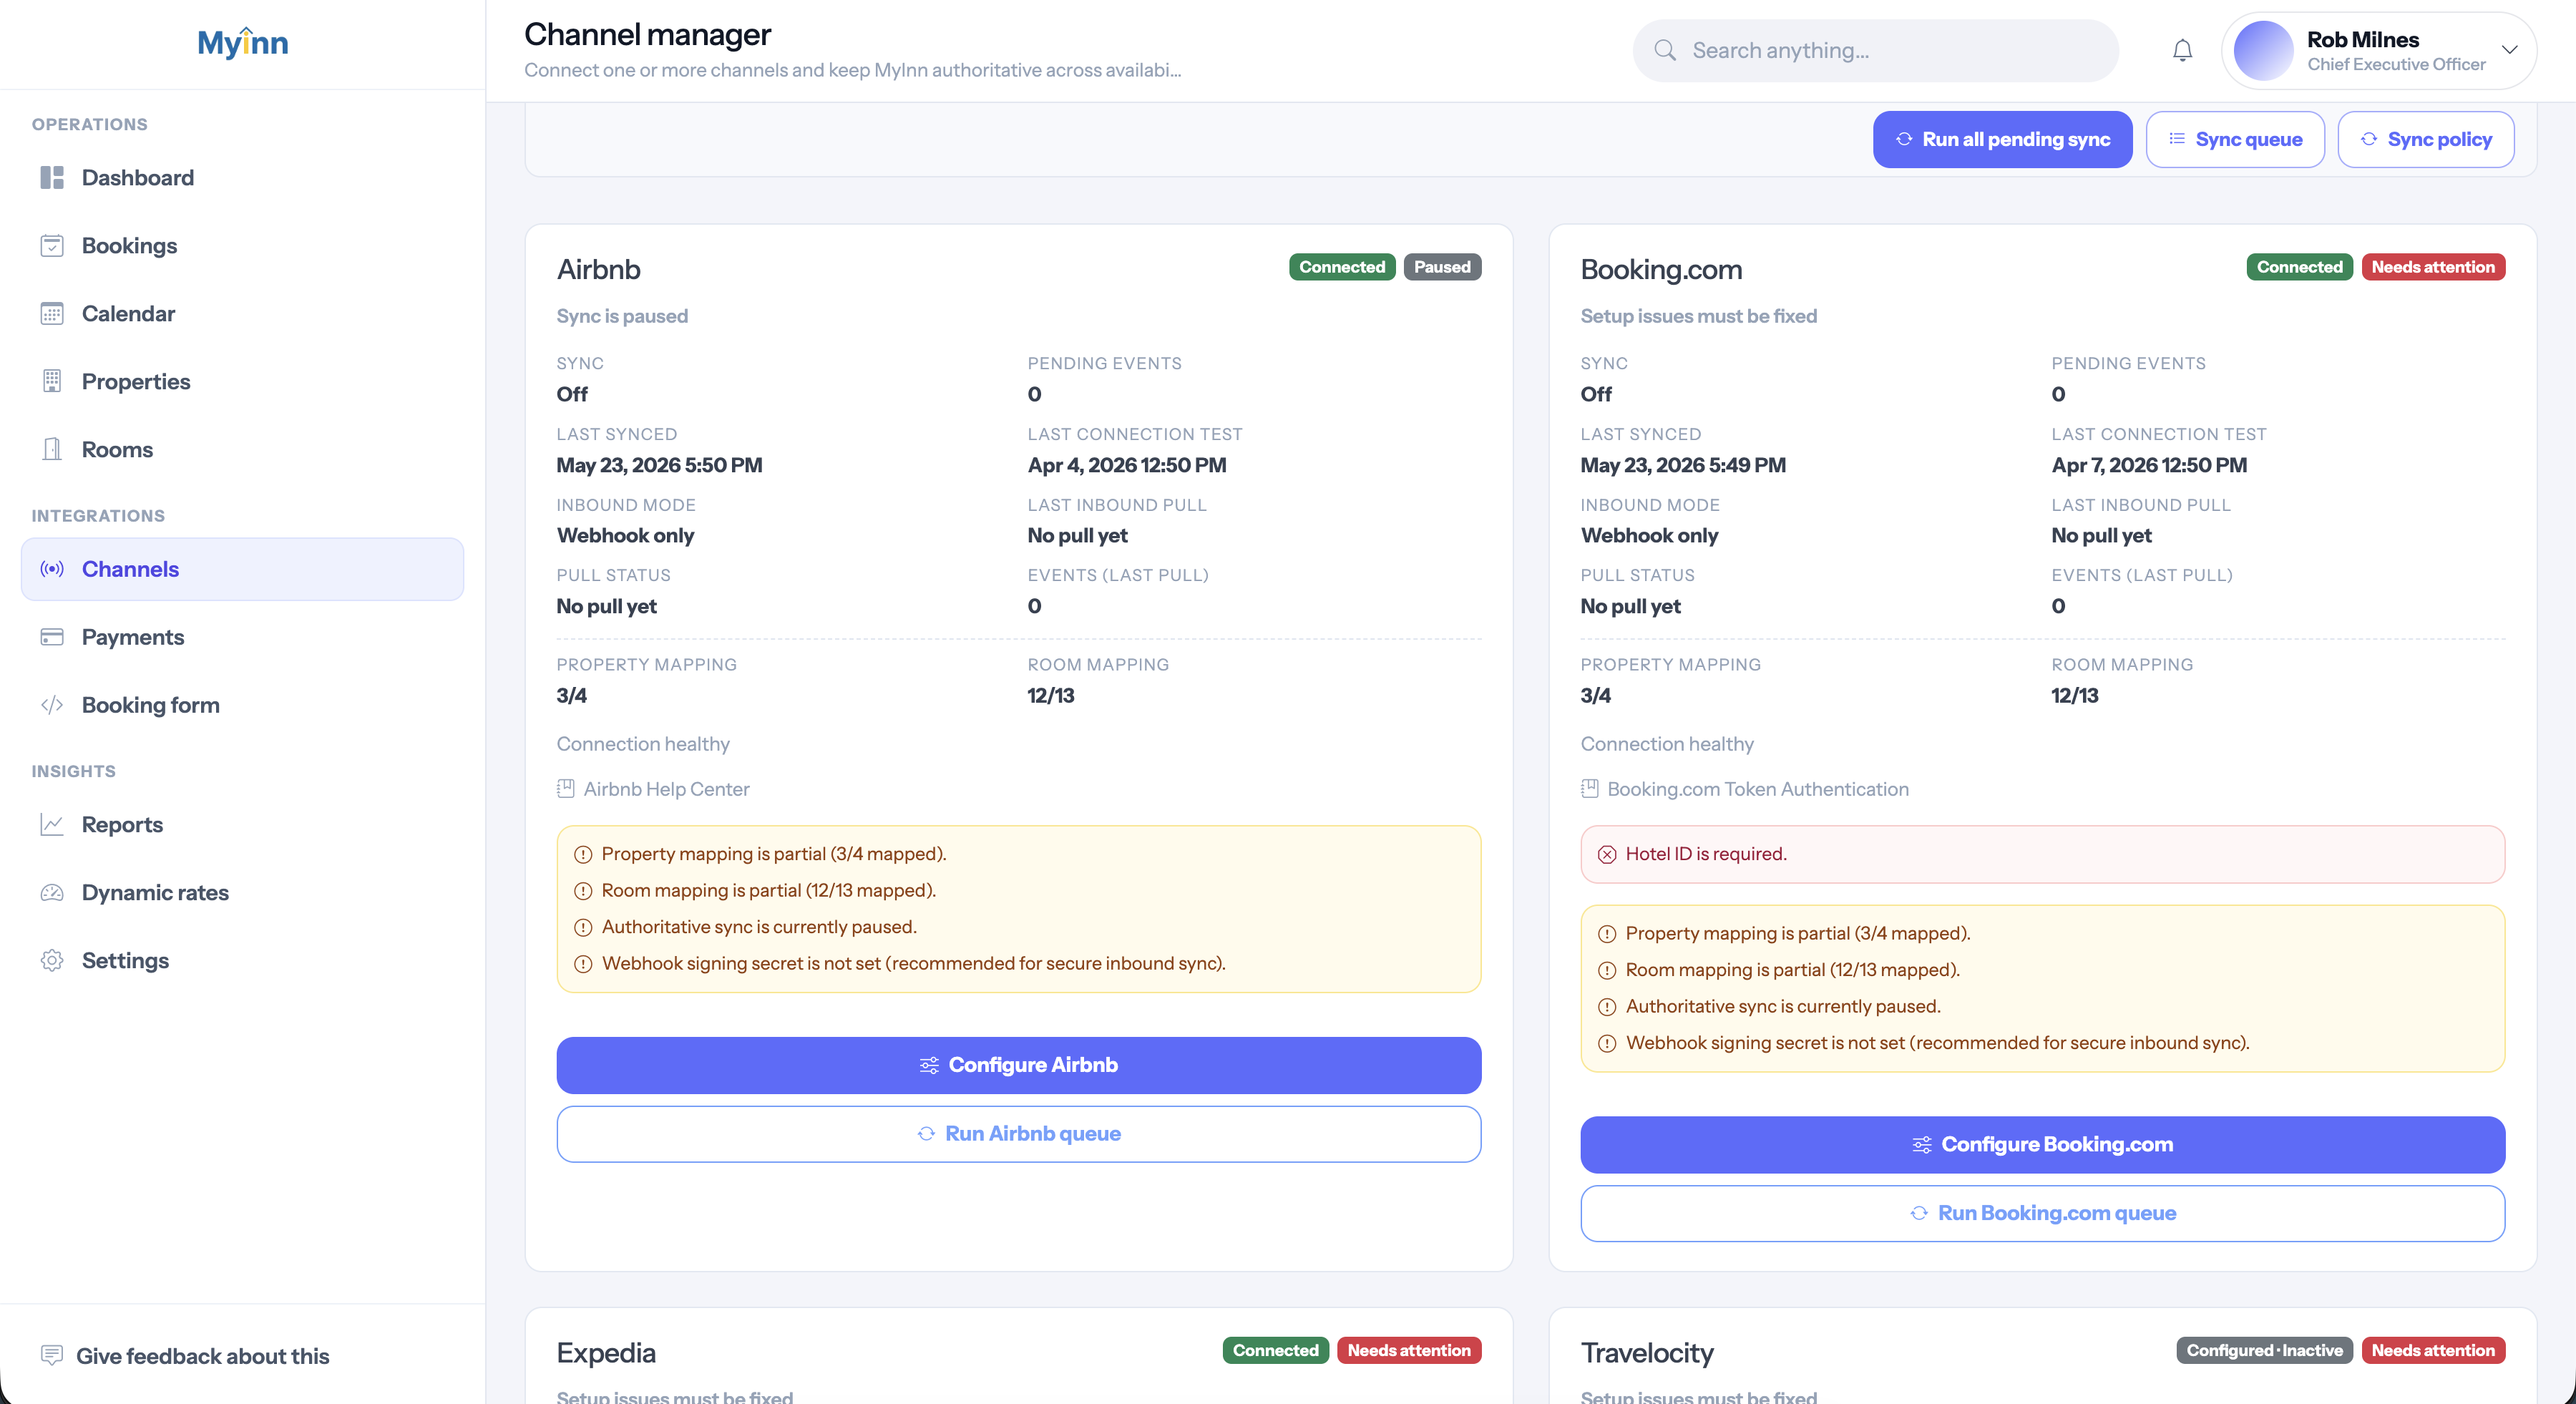
Task: Click the Hotel ID required error icon
Action: click(1606, 855)
